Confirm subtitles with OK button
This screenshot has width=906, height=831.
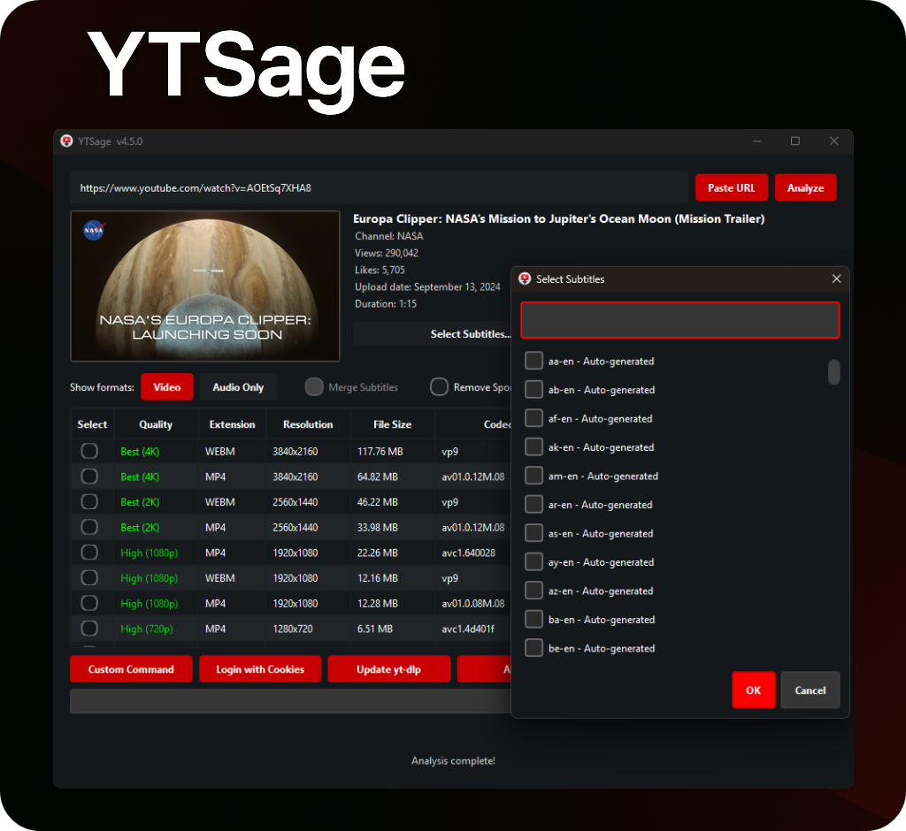(754, 690)
